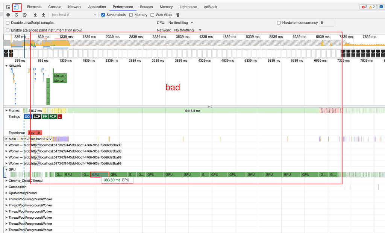Screen dimensions: 385x233
Task: View the 2 console errors badge
Action: point(364,6)
